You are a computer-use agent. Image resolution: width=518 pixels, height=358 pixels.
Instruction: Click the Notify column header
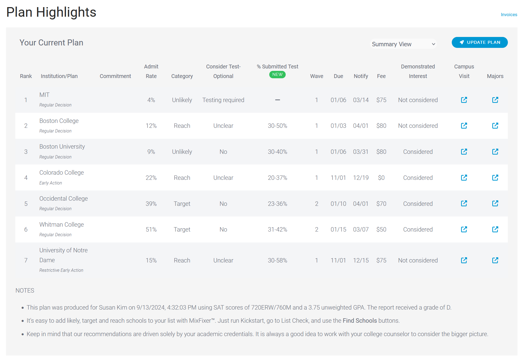tap(361, 76)
